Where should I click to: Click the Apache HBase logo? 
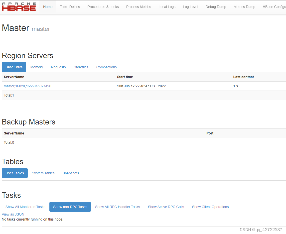[19, 6]
